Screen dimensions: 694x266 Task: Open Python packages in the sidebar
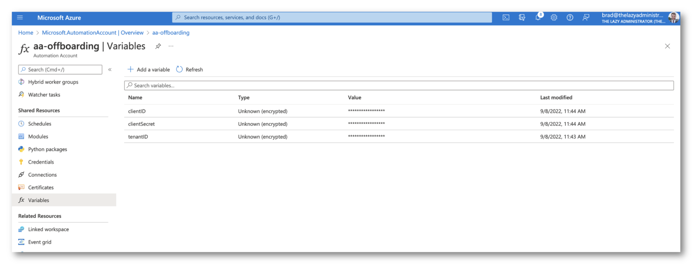(47, 149)
